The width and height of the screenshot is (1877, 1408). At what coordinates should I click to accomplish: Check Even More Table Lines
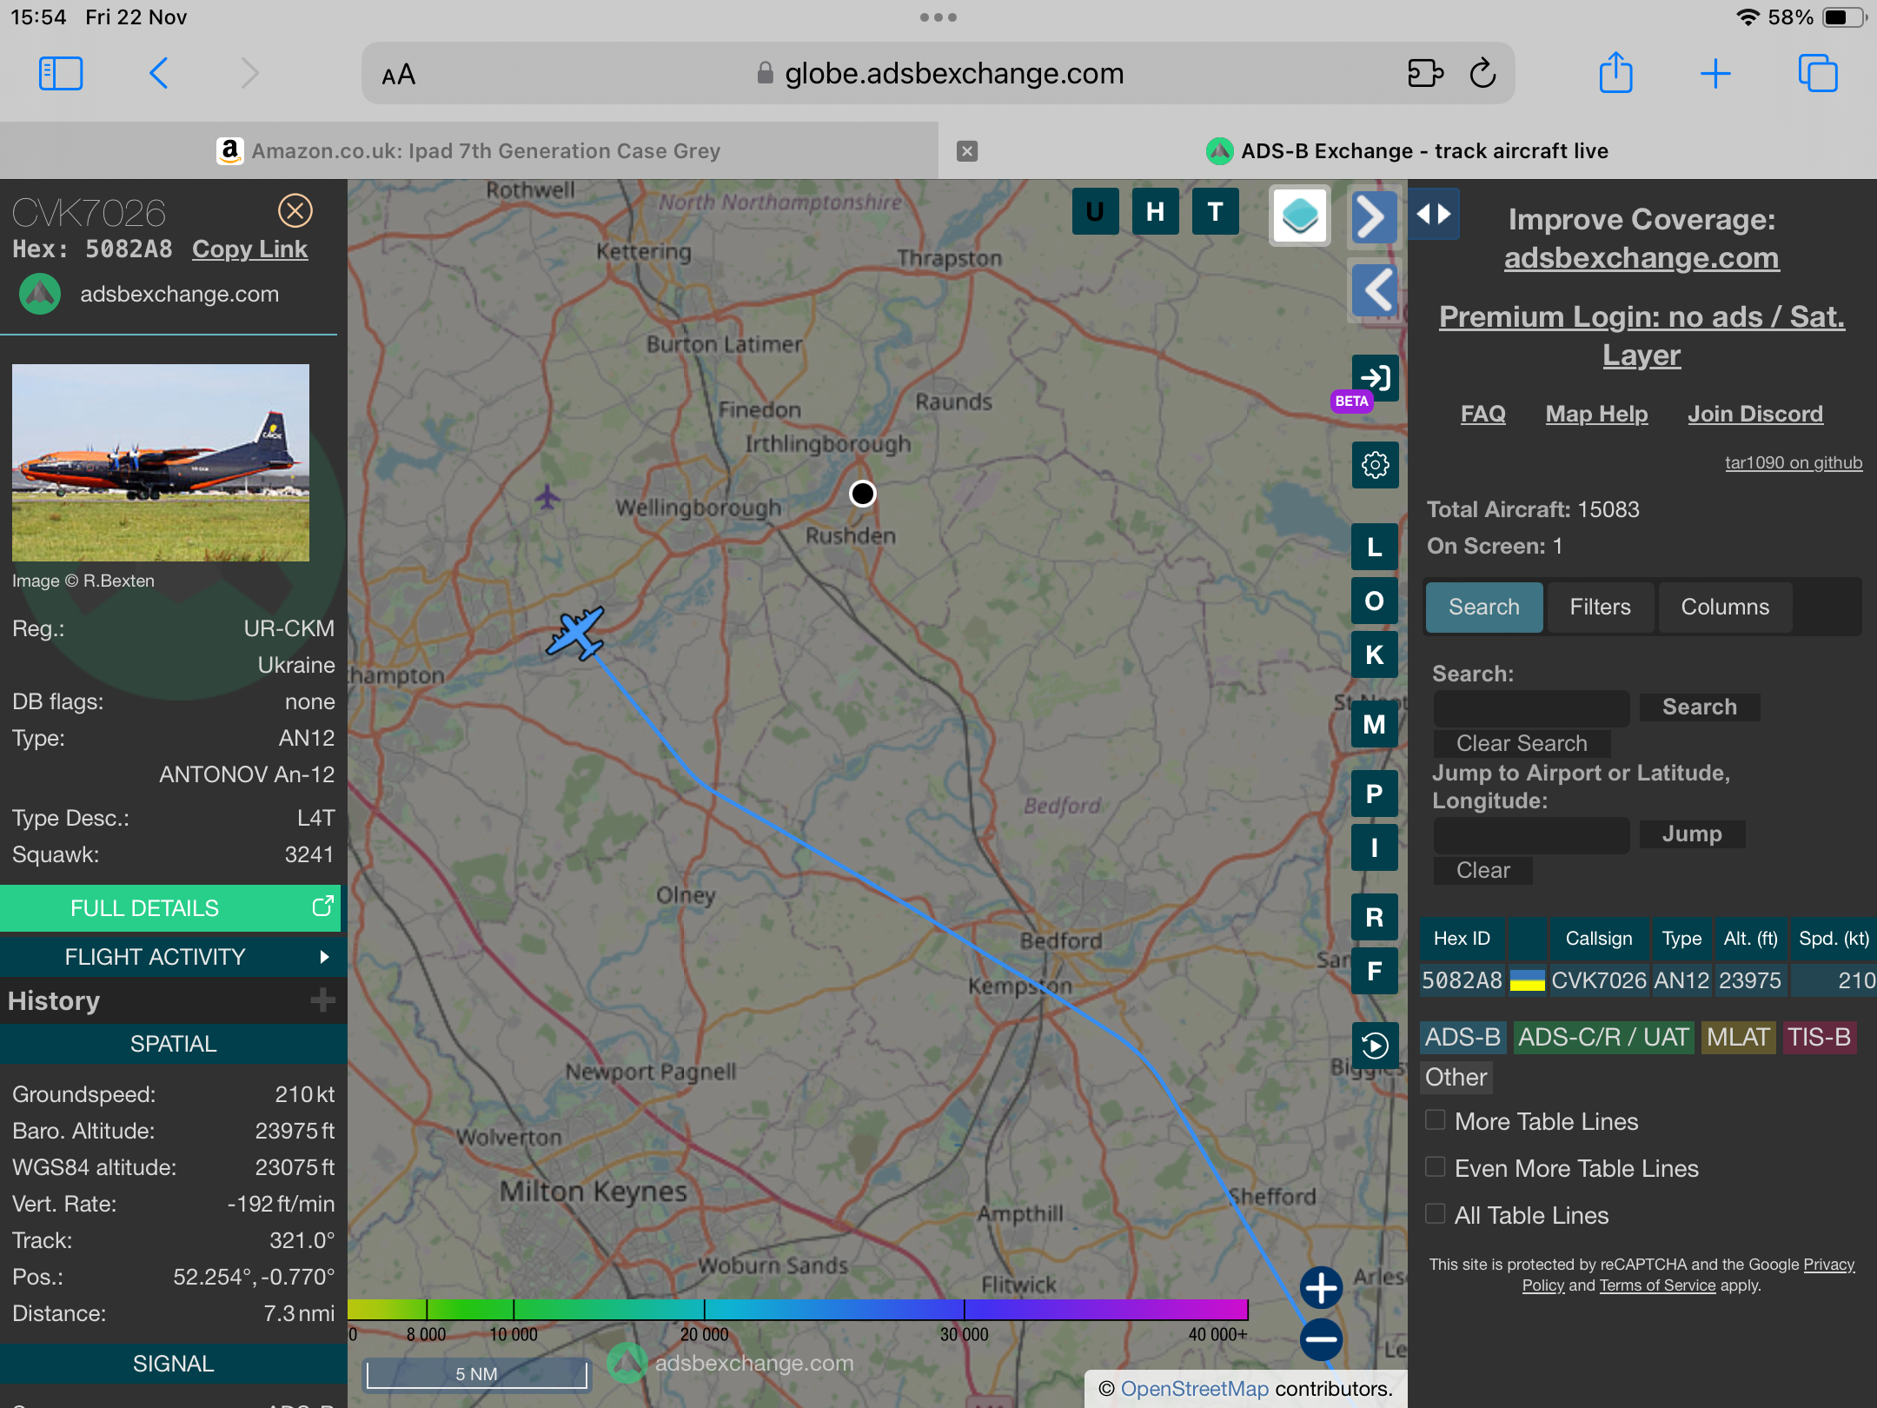point(1436,1167)
